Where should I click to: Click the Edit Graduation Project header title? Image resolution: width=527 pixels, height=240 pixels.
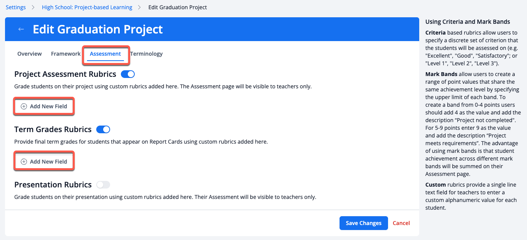98,30
